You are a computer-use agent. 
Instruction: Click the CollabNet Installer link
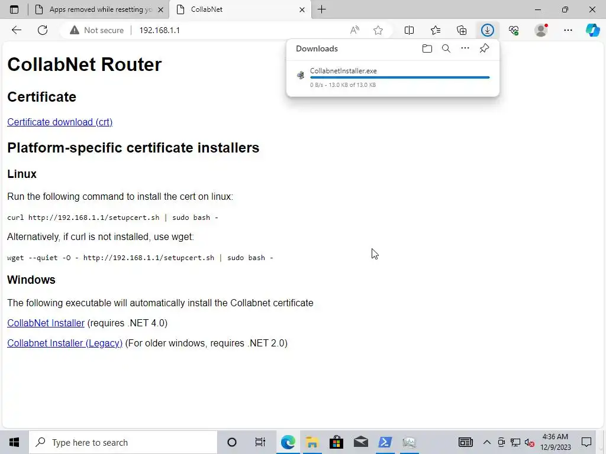click(x=46, y=323)
